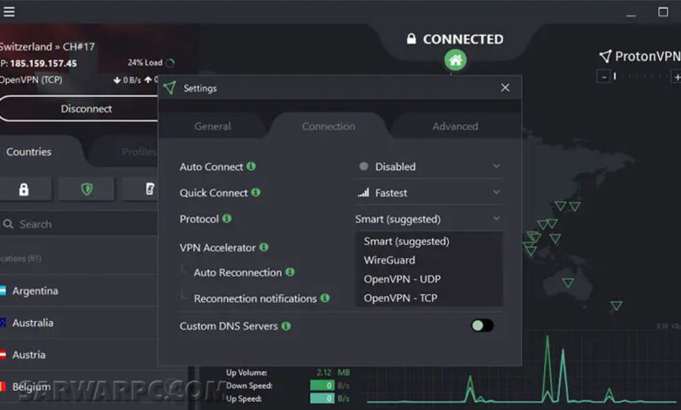The width and height of the screenshot is (681, 410).
Task: Select WireGuard protocol option
Action: coord(429,260)
